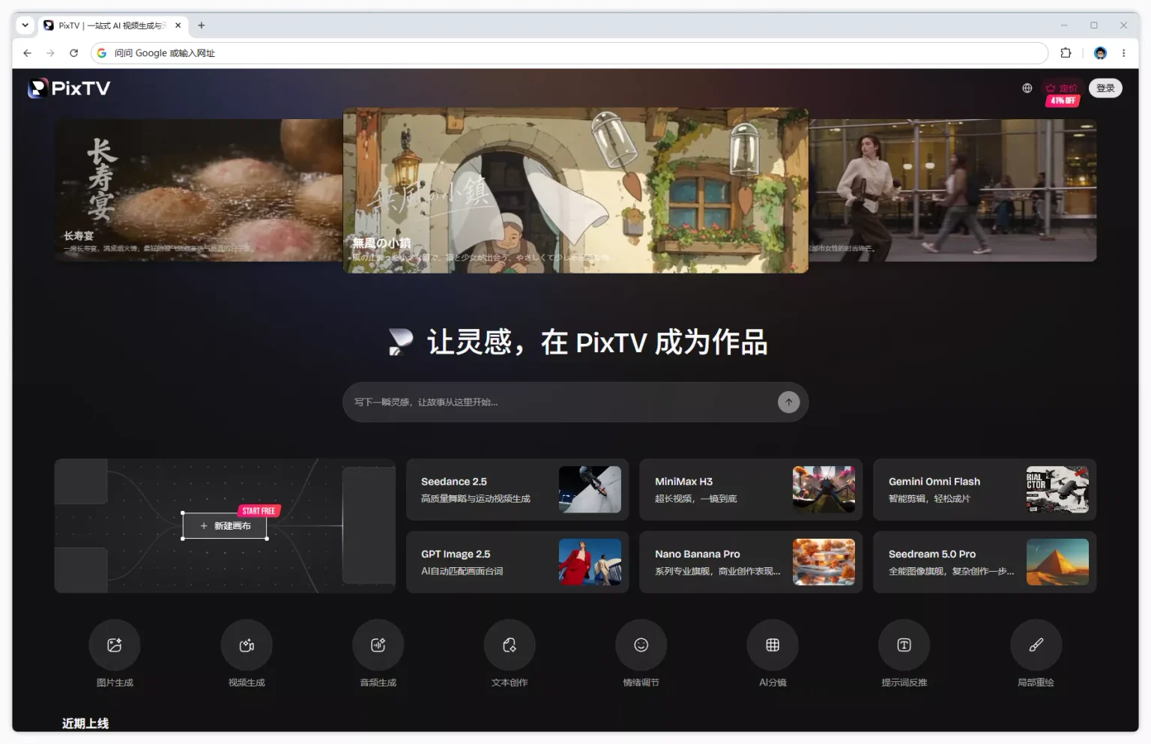Open a new browser tab
This screenshot has height=744, width=1151.
201,25
